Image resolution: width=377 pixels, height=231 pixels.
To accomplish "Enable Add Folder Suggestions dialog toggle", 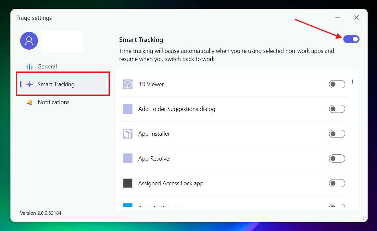I will pos(337,109).
